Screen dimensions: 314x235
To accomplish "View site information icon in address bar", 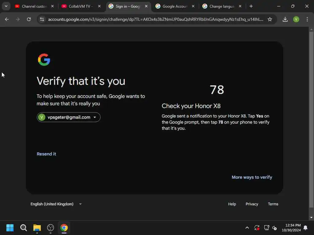I will point(42,19).
